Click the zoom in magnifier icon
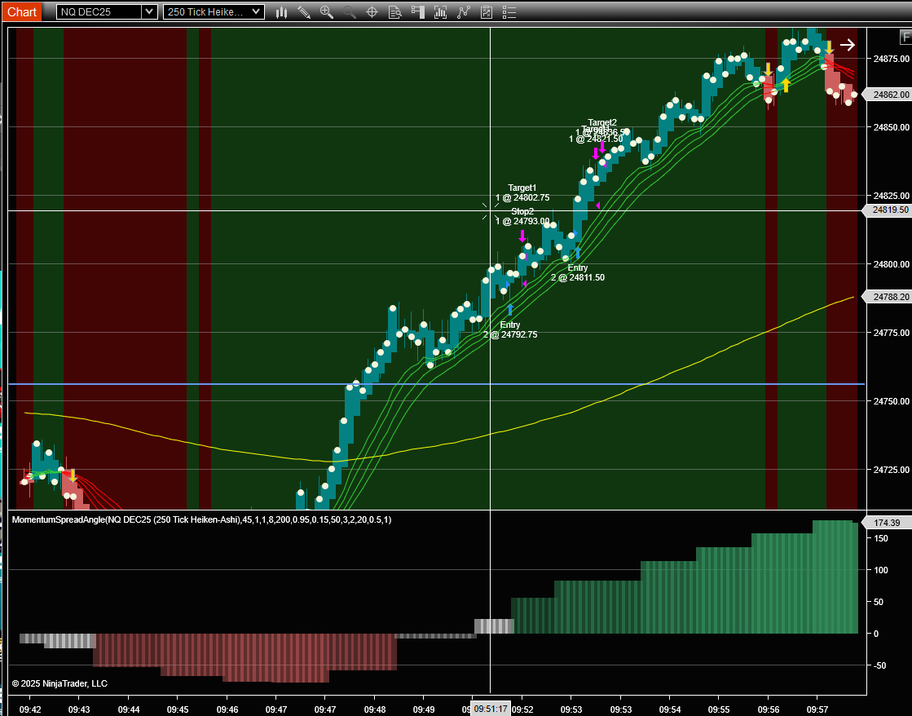The width and height of the screenshot is (912, 716). (327, 12)
